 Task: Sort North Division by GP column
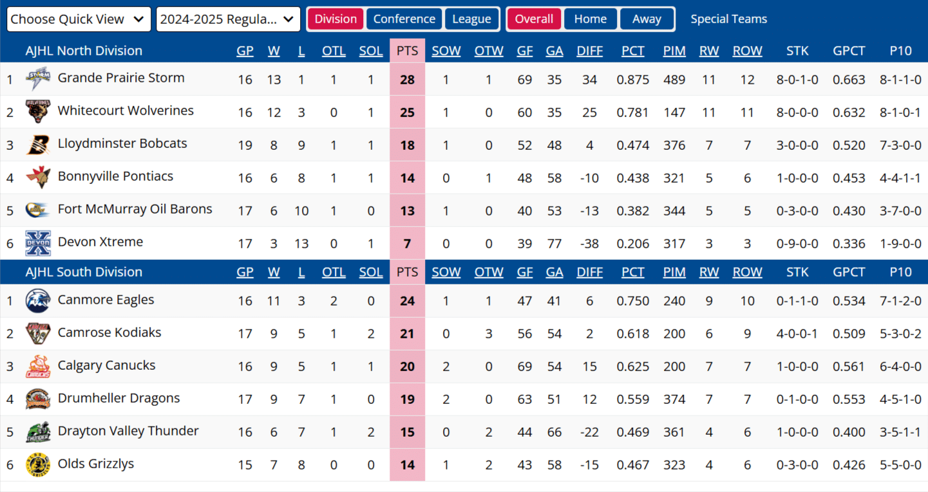coord(245,51)
